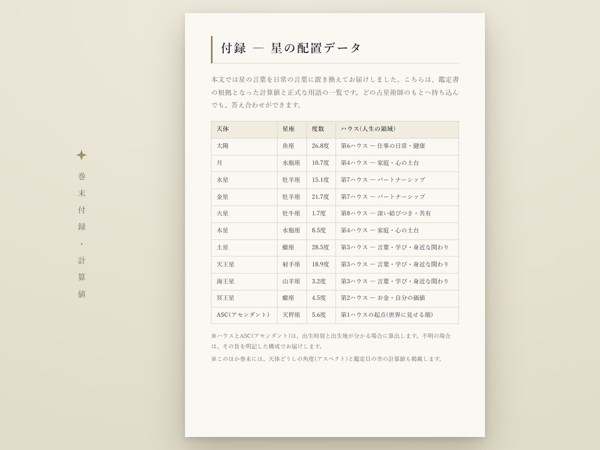The width and height of the screenshot is (600, 450).
Task: Click the 星座 column header
Action: 292,129
